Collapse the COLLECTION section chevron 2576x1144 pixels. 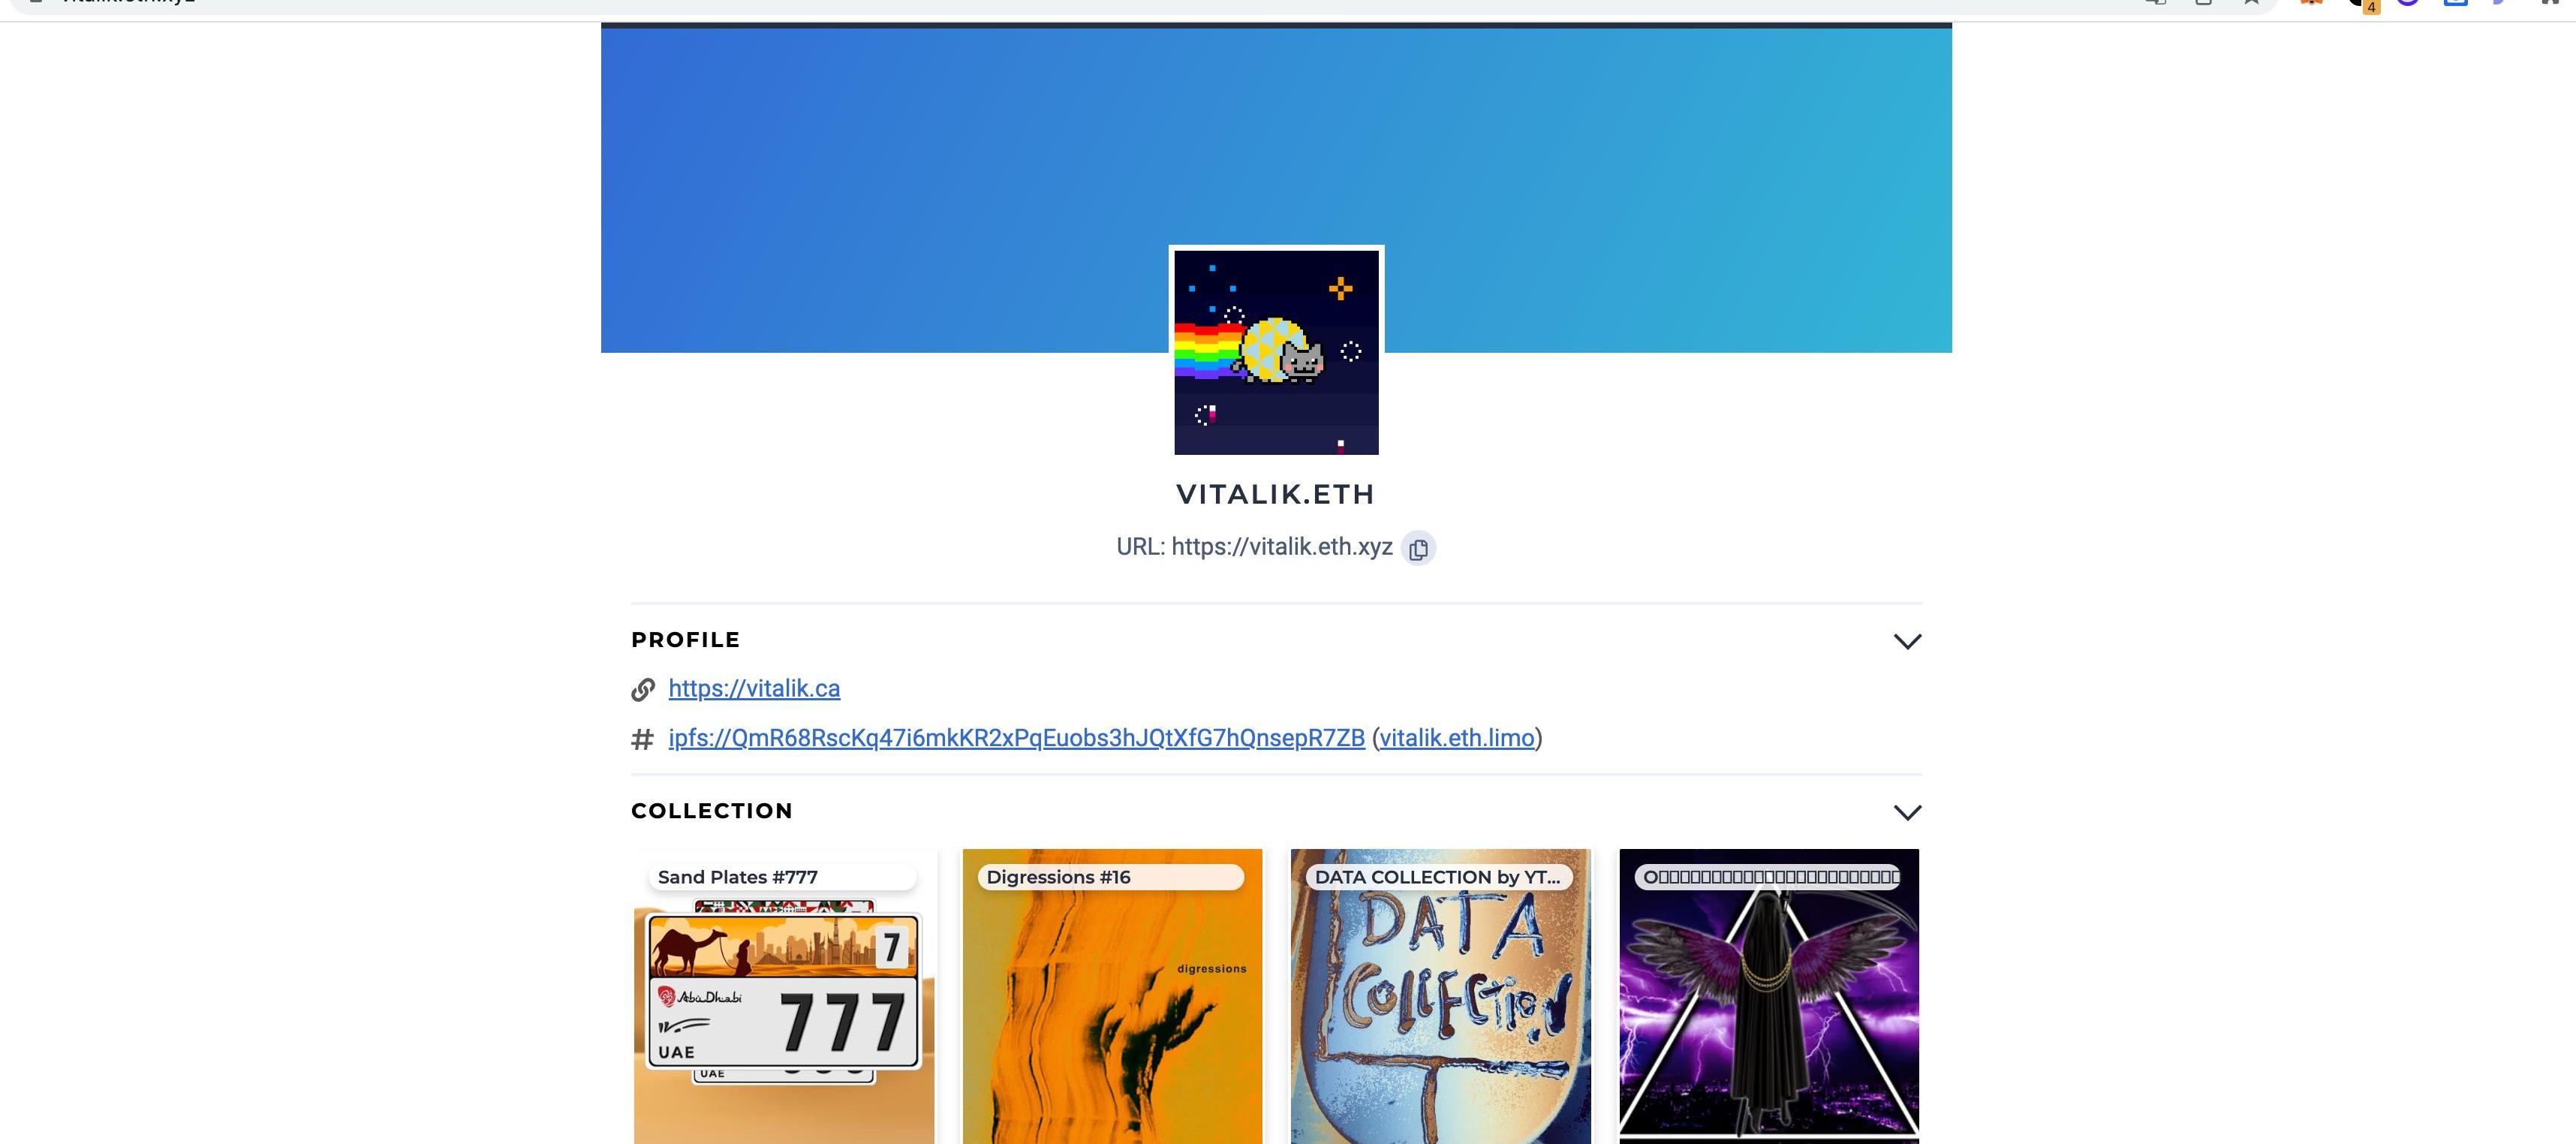[1907, 812]
